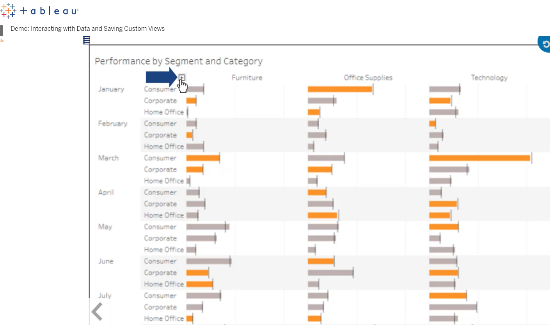Click the 'Performance by Segment and Category' title

tap(179, 61)
